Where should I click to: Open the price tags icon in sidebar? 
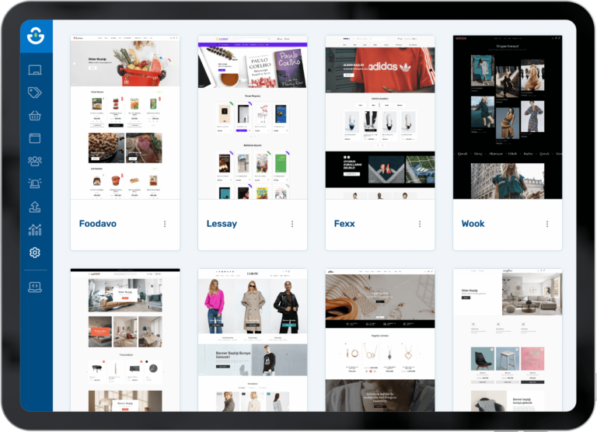click(x=35, y=93)
